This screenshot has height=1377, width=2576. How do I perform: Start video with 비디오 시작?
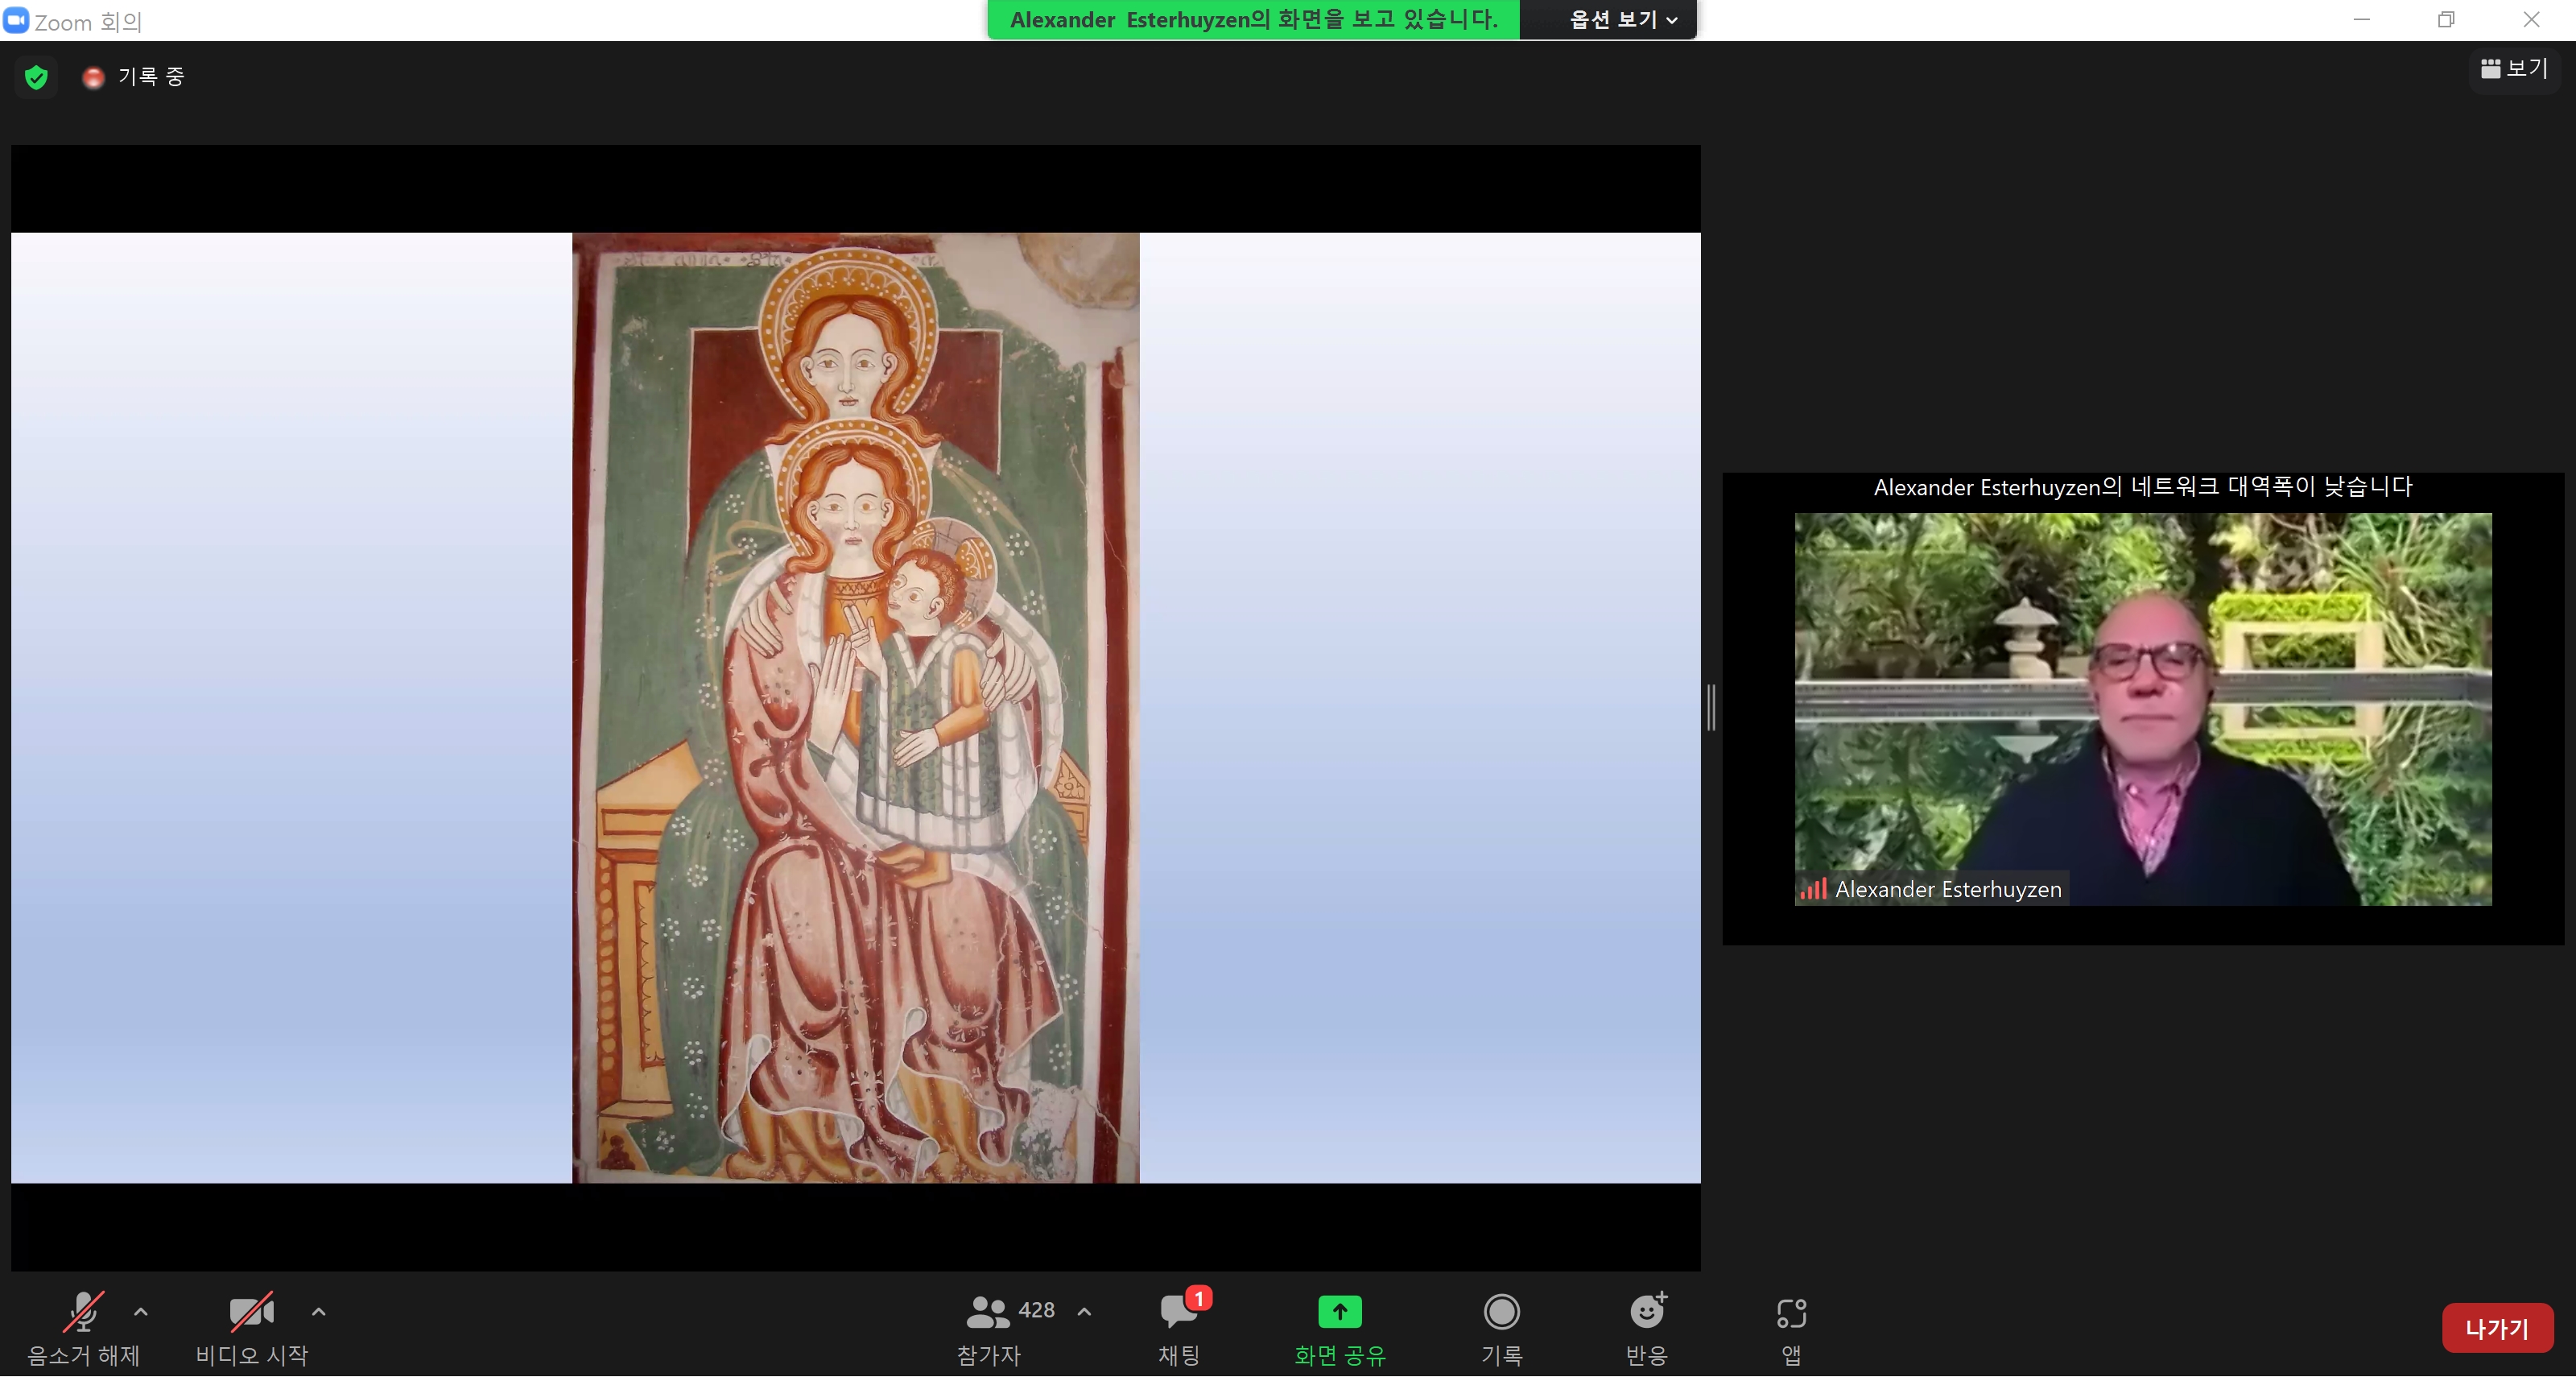click(251, 1329)
